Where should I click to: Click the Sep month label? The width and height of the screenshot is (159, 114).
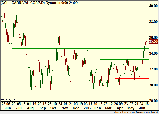(43, 108)
